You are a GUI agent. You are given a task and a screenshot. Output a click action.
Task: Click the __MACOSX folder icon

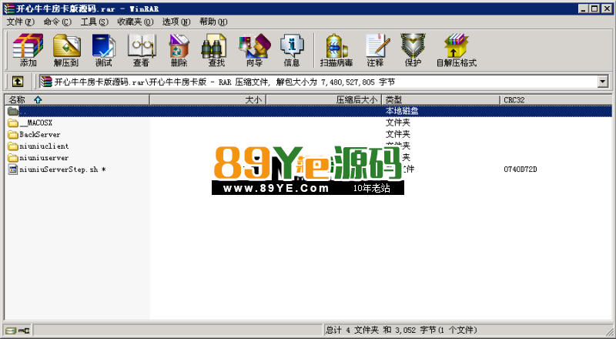click(x=13, y=123)
